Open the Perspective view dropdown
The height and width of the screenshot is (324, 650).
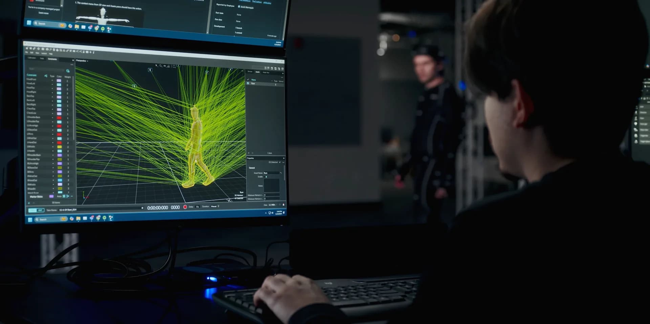point(82,61)
